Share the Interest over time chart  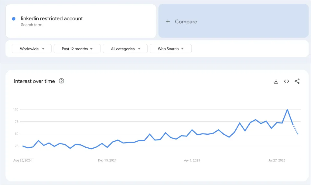pyautogui.click(x=297, y=81)
